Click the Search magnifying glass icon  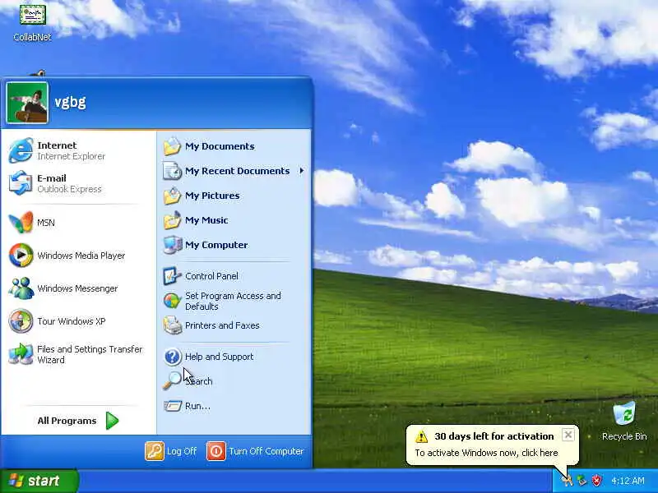pyautogui.click(x=172, y=380)
